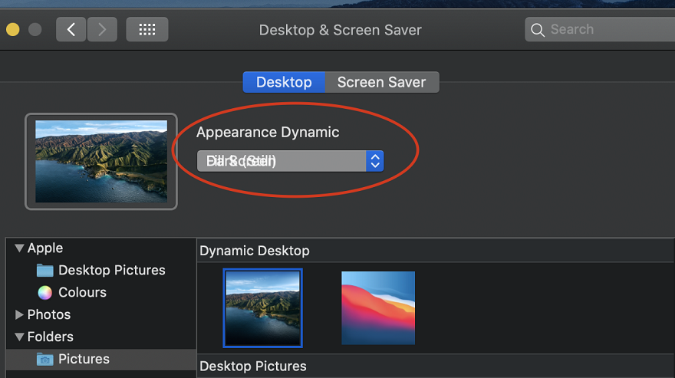Collapse the Folders section disclosure triangle
Viewport: 675px width, 378px height.
coord(19,337)
